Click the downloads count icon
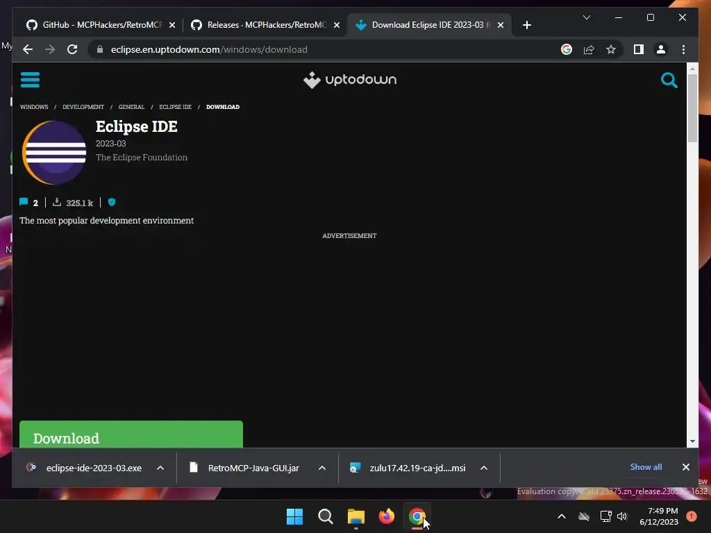711x533 pixels. pos(57,202)
